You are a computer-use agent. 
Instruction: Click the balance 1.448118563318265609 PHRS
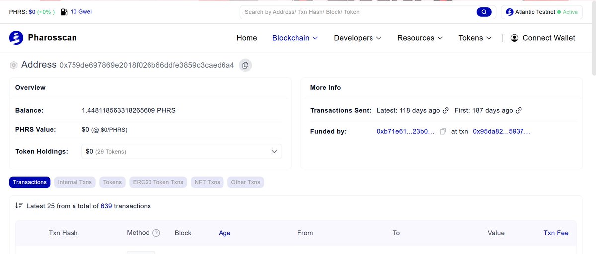coord(129,110)
